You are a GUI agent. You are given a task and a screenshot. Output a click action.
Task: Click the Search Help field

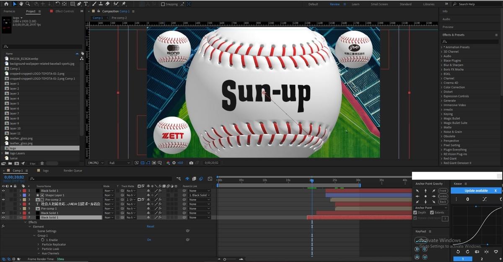(x=477, y=4)
